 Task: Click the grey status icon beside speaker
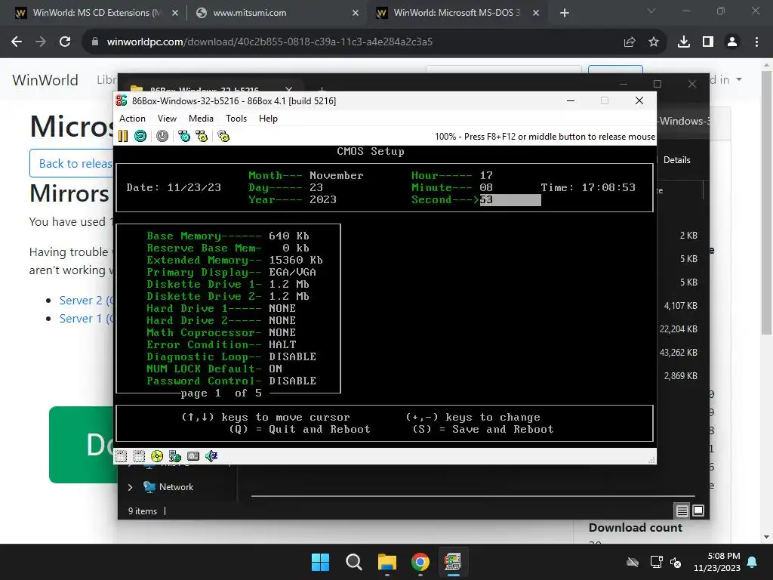coord(193,456)
